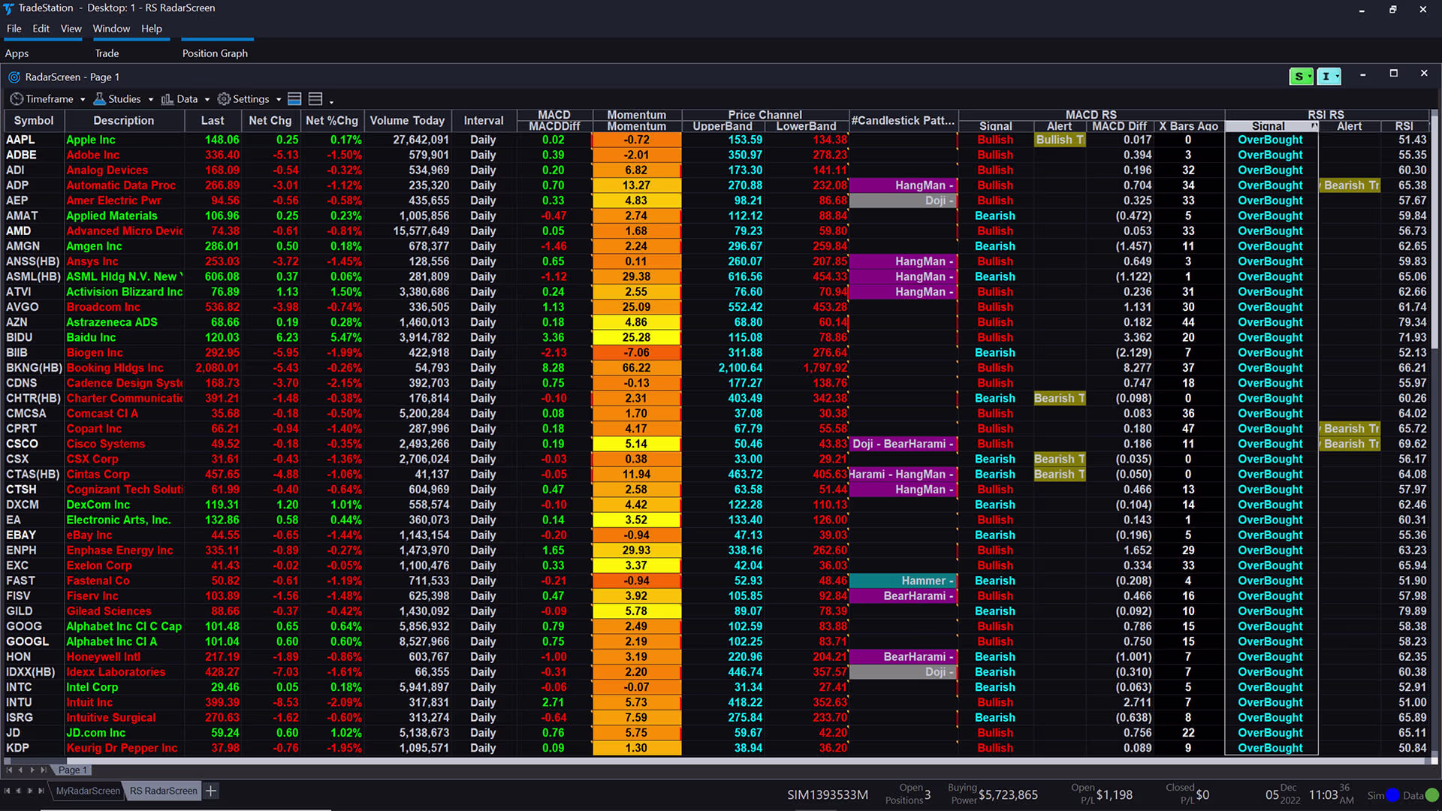Toggle the green S symbol link
1442x811 pixels.
(1300, 77)
